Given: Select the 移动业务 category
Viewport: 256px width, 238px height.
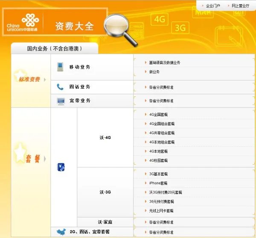Looking at the screenshot, I should pyautogui.click(x=80, y=67).
